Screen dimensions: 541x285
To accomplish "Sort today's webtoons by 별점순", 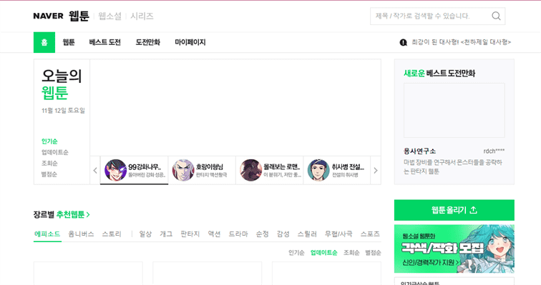I will [x=49, y=174].
